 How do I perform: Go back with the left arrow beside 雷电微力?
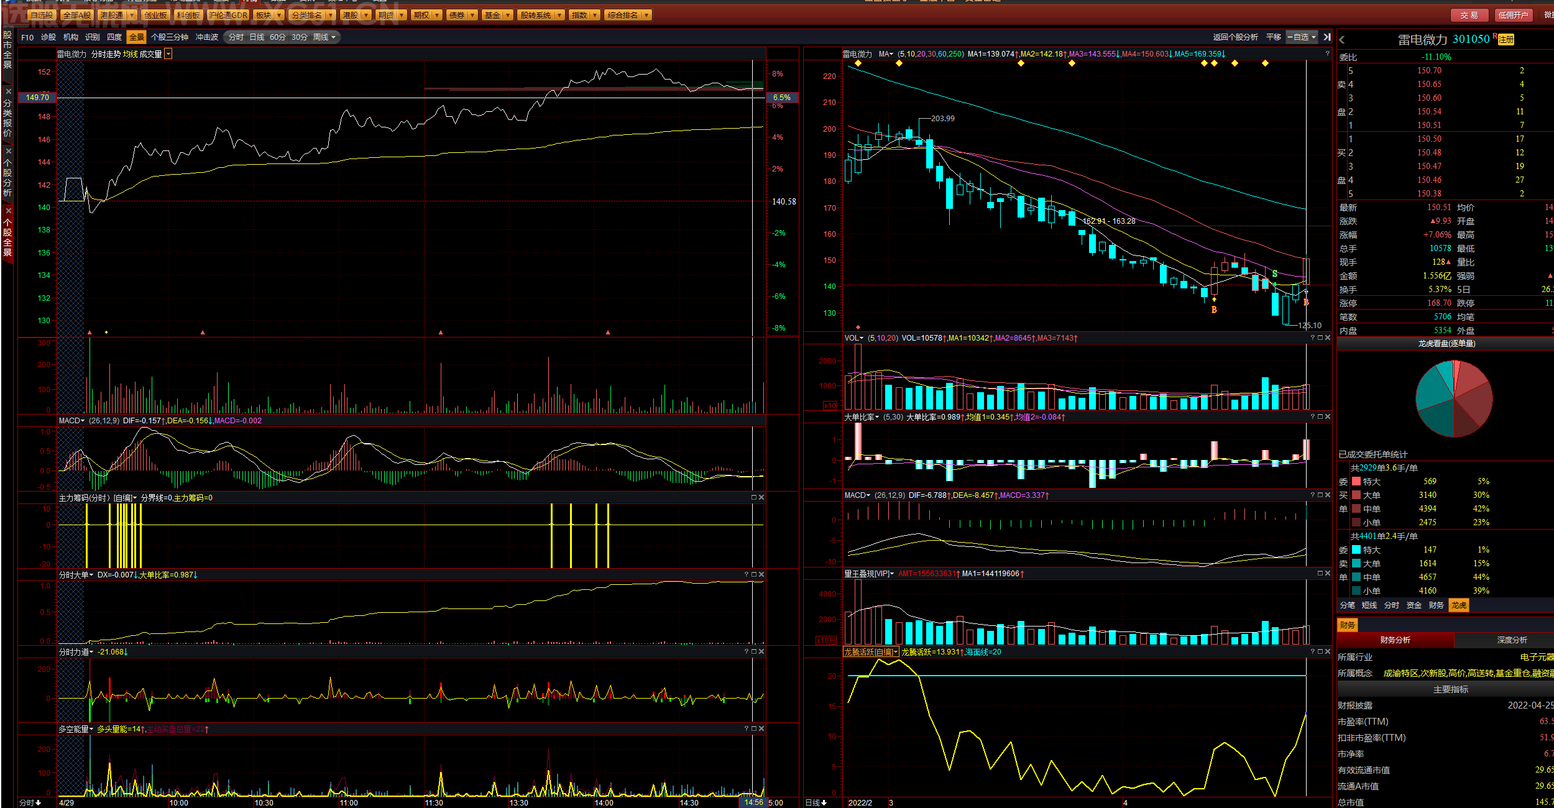click(1342, 40)
